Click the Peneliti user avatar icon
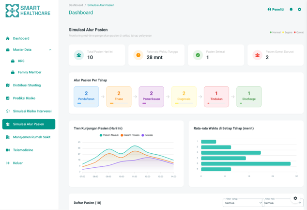The height and width of the screenshot is (210, 307). [x=269, y=9]
